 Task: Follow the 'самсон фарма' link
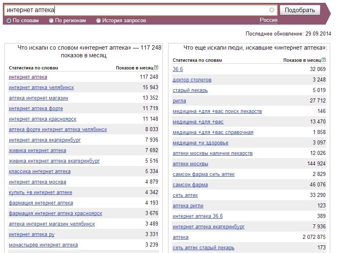(x=190, y=185)
